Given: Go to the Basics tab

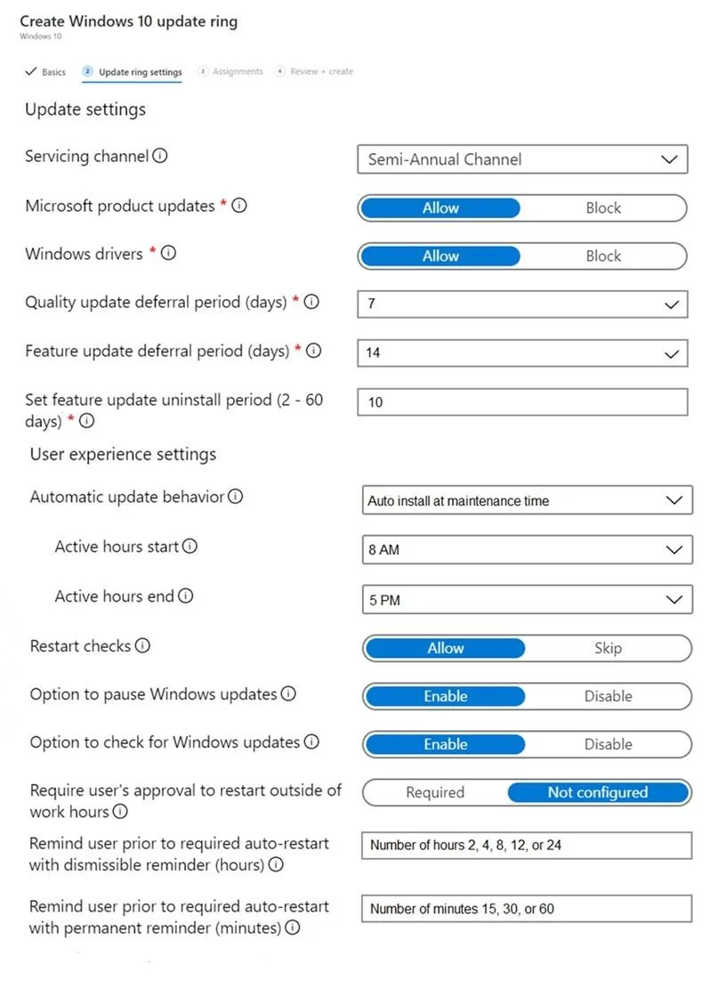Looking at the screenshot, I should pyautogui.click(x=45, y=72).
